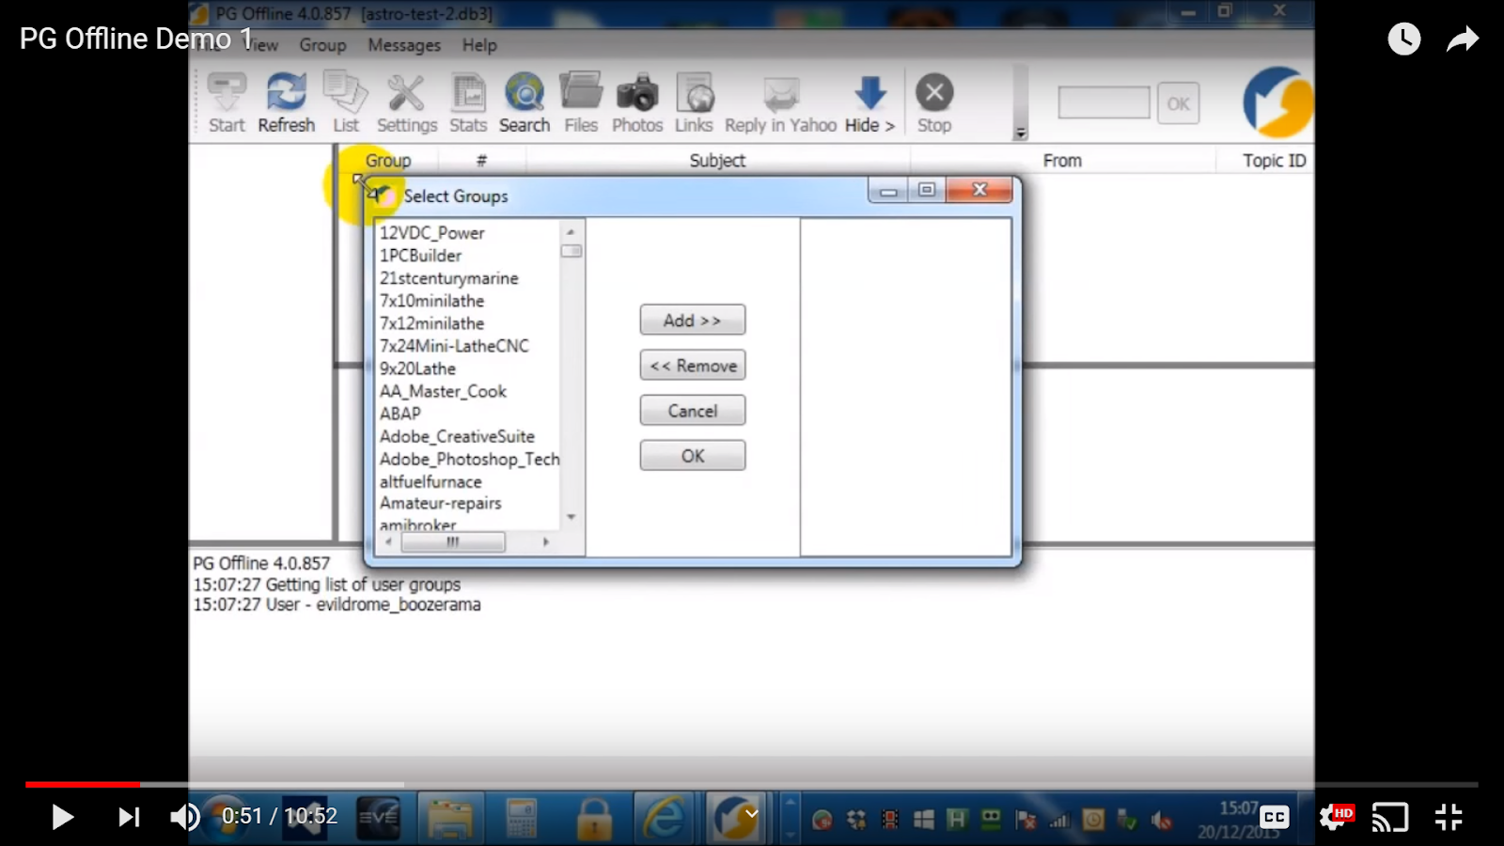Click the toolbar text input field
The height and width of the screenshot is (846, 1504).
pos(1104,102)
